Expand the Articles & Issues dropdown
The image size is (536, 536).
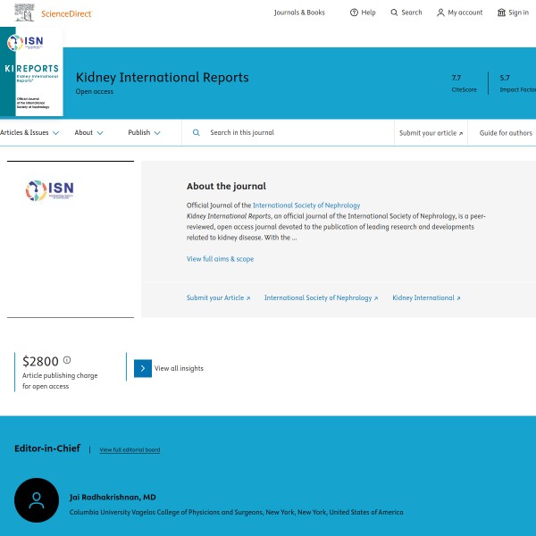(x=29, y=132)
